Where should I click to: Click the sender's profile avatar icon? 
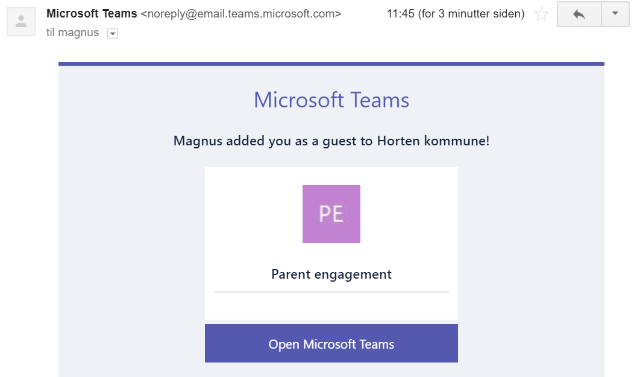point(21,22)
